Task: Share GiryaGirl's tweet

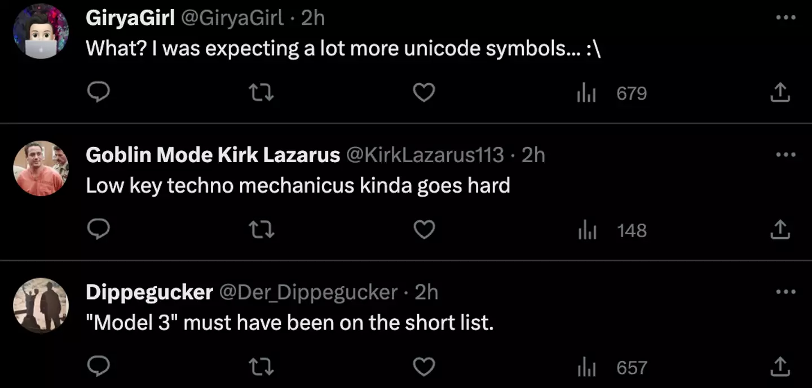Action: click(x=780, y=92)
